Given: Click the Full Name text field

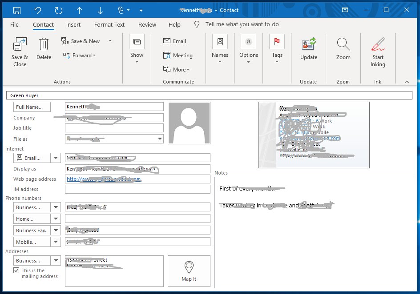Looking at the screenshot, I should 114,107.
